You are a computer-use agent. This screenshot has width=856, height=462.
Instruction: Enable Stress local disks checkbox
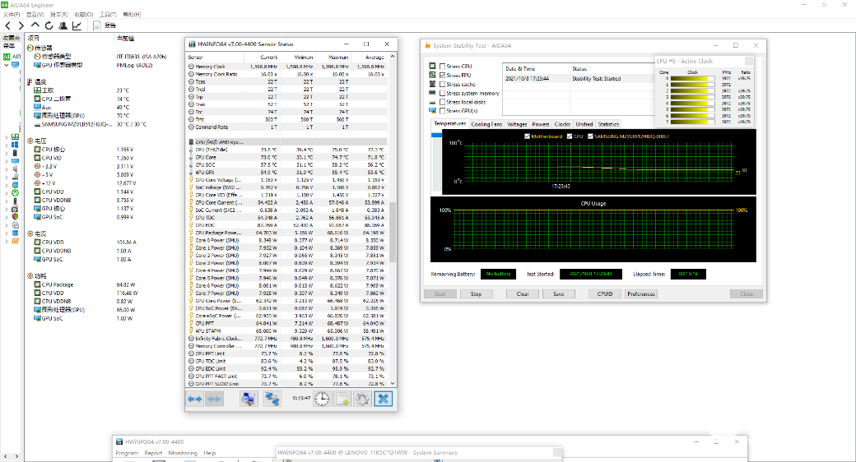coord(443,102)
